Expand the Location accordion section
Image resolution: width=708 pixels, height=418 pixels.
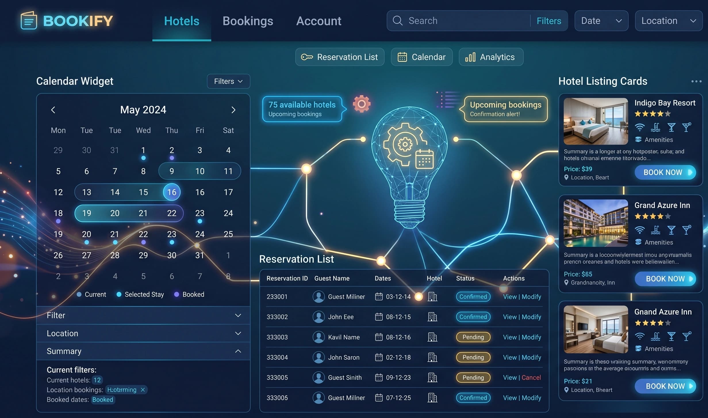[143, 333]
